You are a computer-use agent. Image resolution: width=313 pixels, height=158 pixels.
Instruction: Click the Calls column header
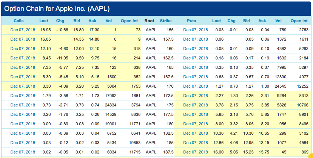(19, 21)
